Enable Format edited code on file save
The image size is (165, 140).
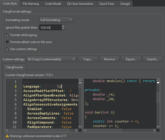(x=7, y=42)
